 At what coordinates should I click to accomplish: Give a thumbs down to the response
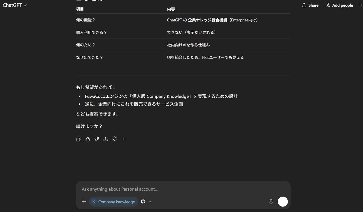coord(96,139)
